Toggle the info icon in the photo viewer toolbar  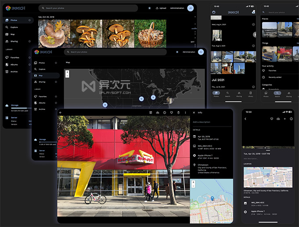click(164, 112)
